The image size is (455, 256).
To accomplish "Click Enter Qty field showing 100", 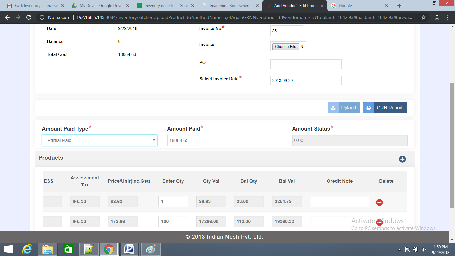I will point(173,221).
